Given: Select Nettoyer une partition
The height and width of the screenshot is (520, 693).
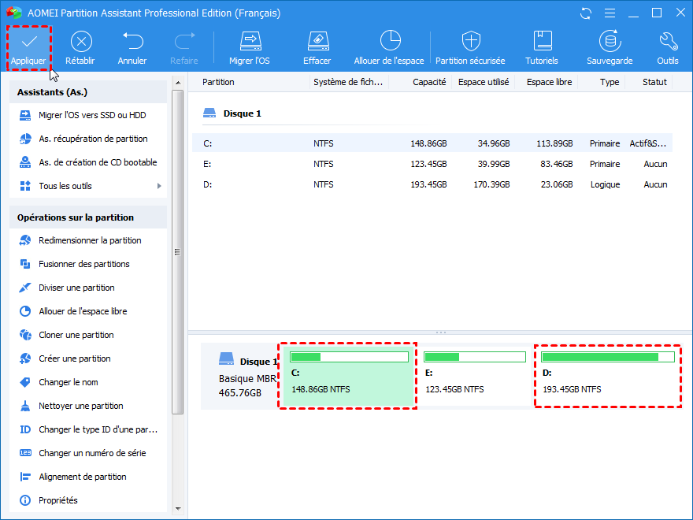Looking at the screenshot, I should tap(88, 406).
